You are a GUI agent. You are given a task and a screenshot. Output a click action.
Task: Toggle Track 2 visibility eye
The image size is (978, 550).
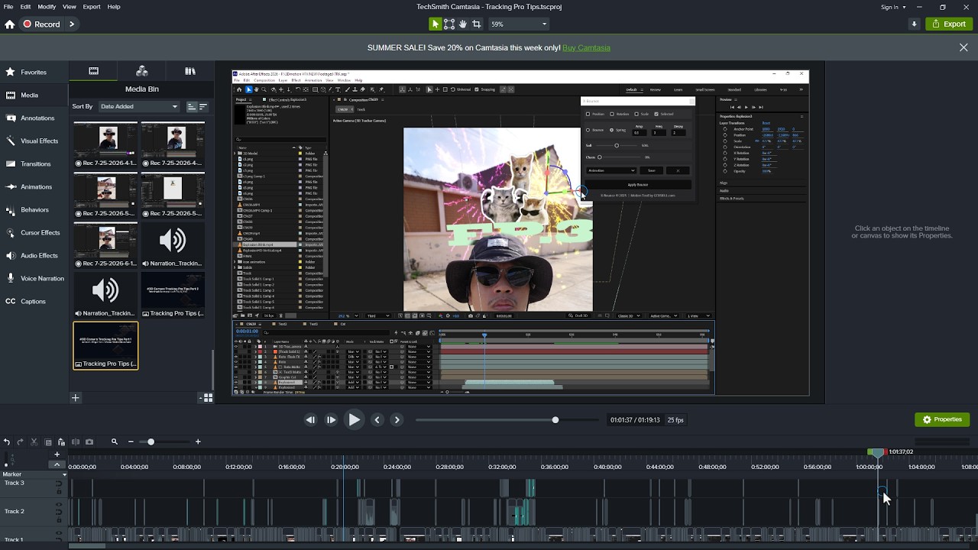[59, 505]
